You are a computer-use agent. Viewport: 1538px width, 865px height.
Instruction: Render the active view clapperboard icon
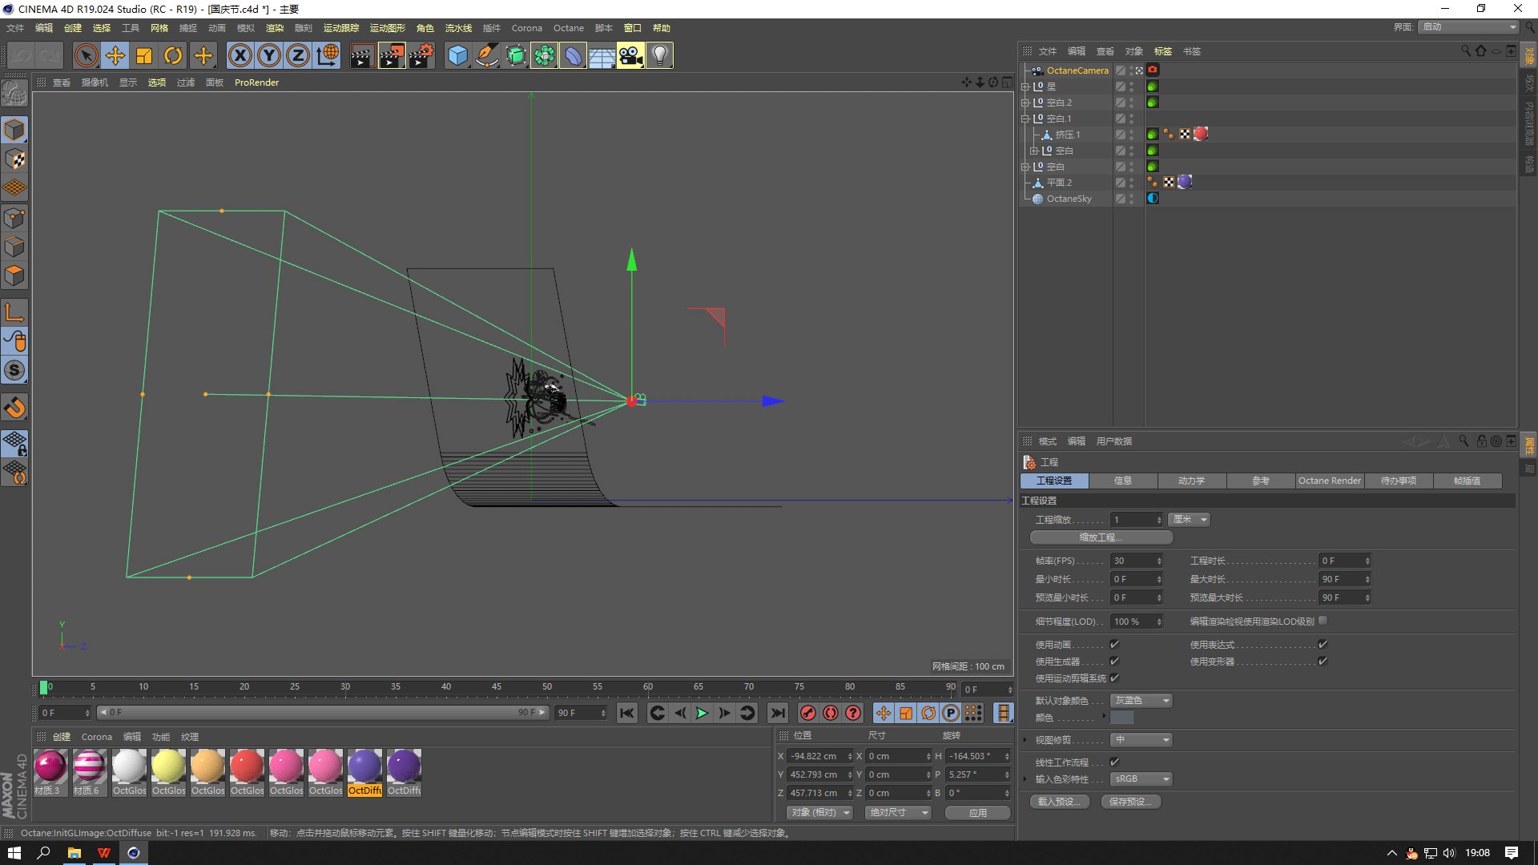tap(362, 55)
